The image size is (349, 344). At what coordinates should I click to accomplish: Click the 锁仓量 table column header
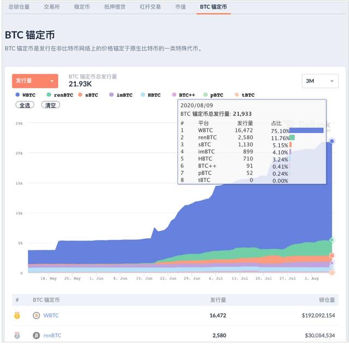(x=327, y=300)
